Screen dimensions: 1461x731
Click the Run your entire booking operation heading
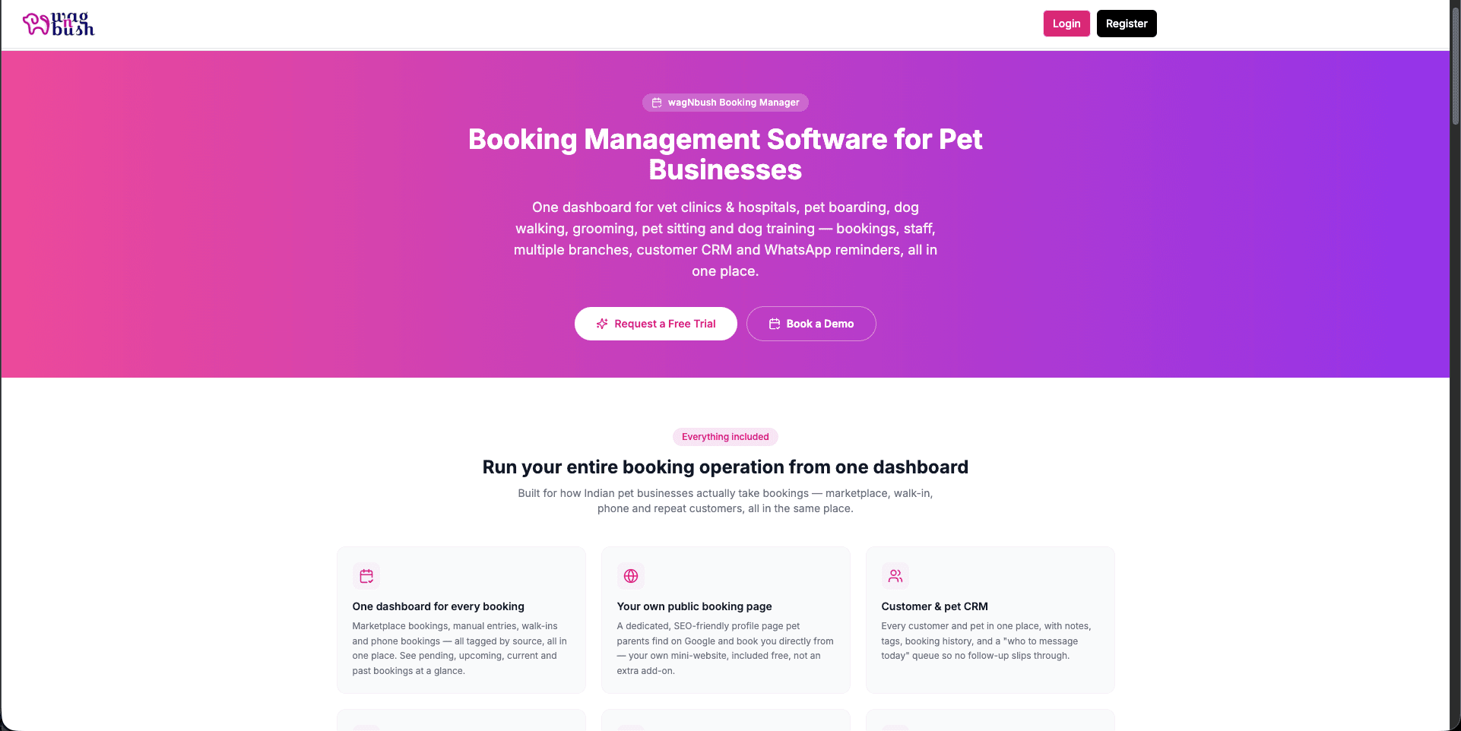point(725,467)
